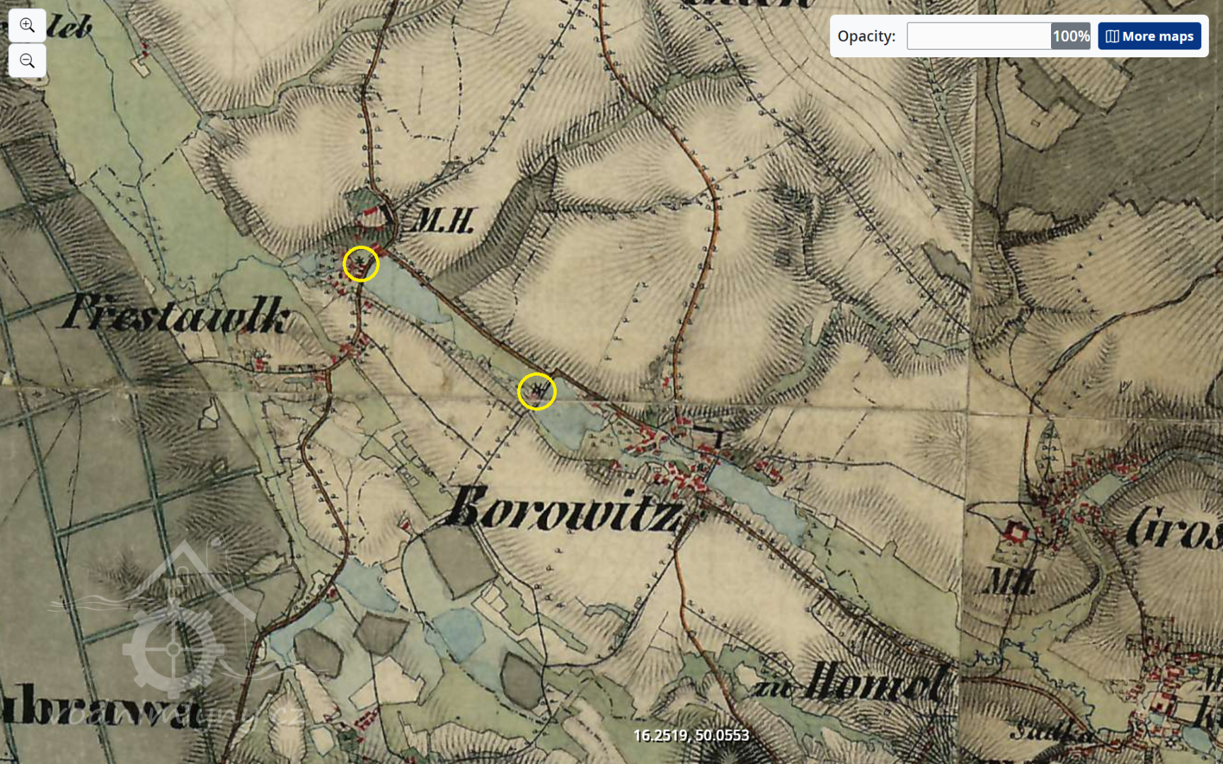Click the Opacity label text
The width and height of the screenshot is (1223, 764).
click(x=866, y=36)
